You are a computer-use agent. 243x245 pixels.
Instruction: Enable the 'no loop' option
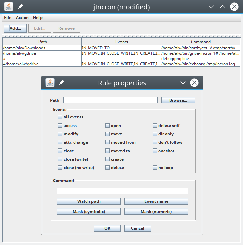click(155, 168)
